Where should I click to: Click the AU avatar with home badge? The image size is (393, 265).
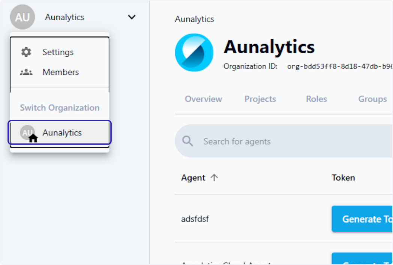[28, 133]
